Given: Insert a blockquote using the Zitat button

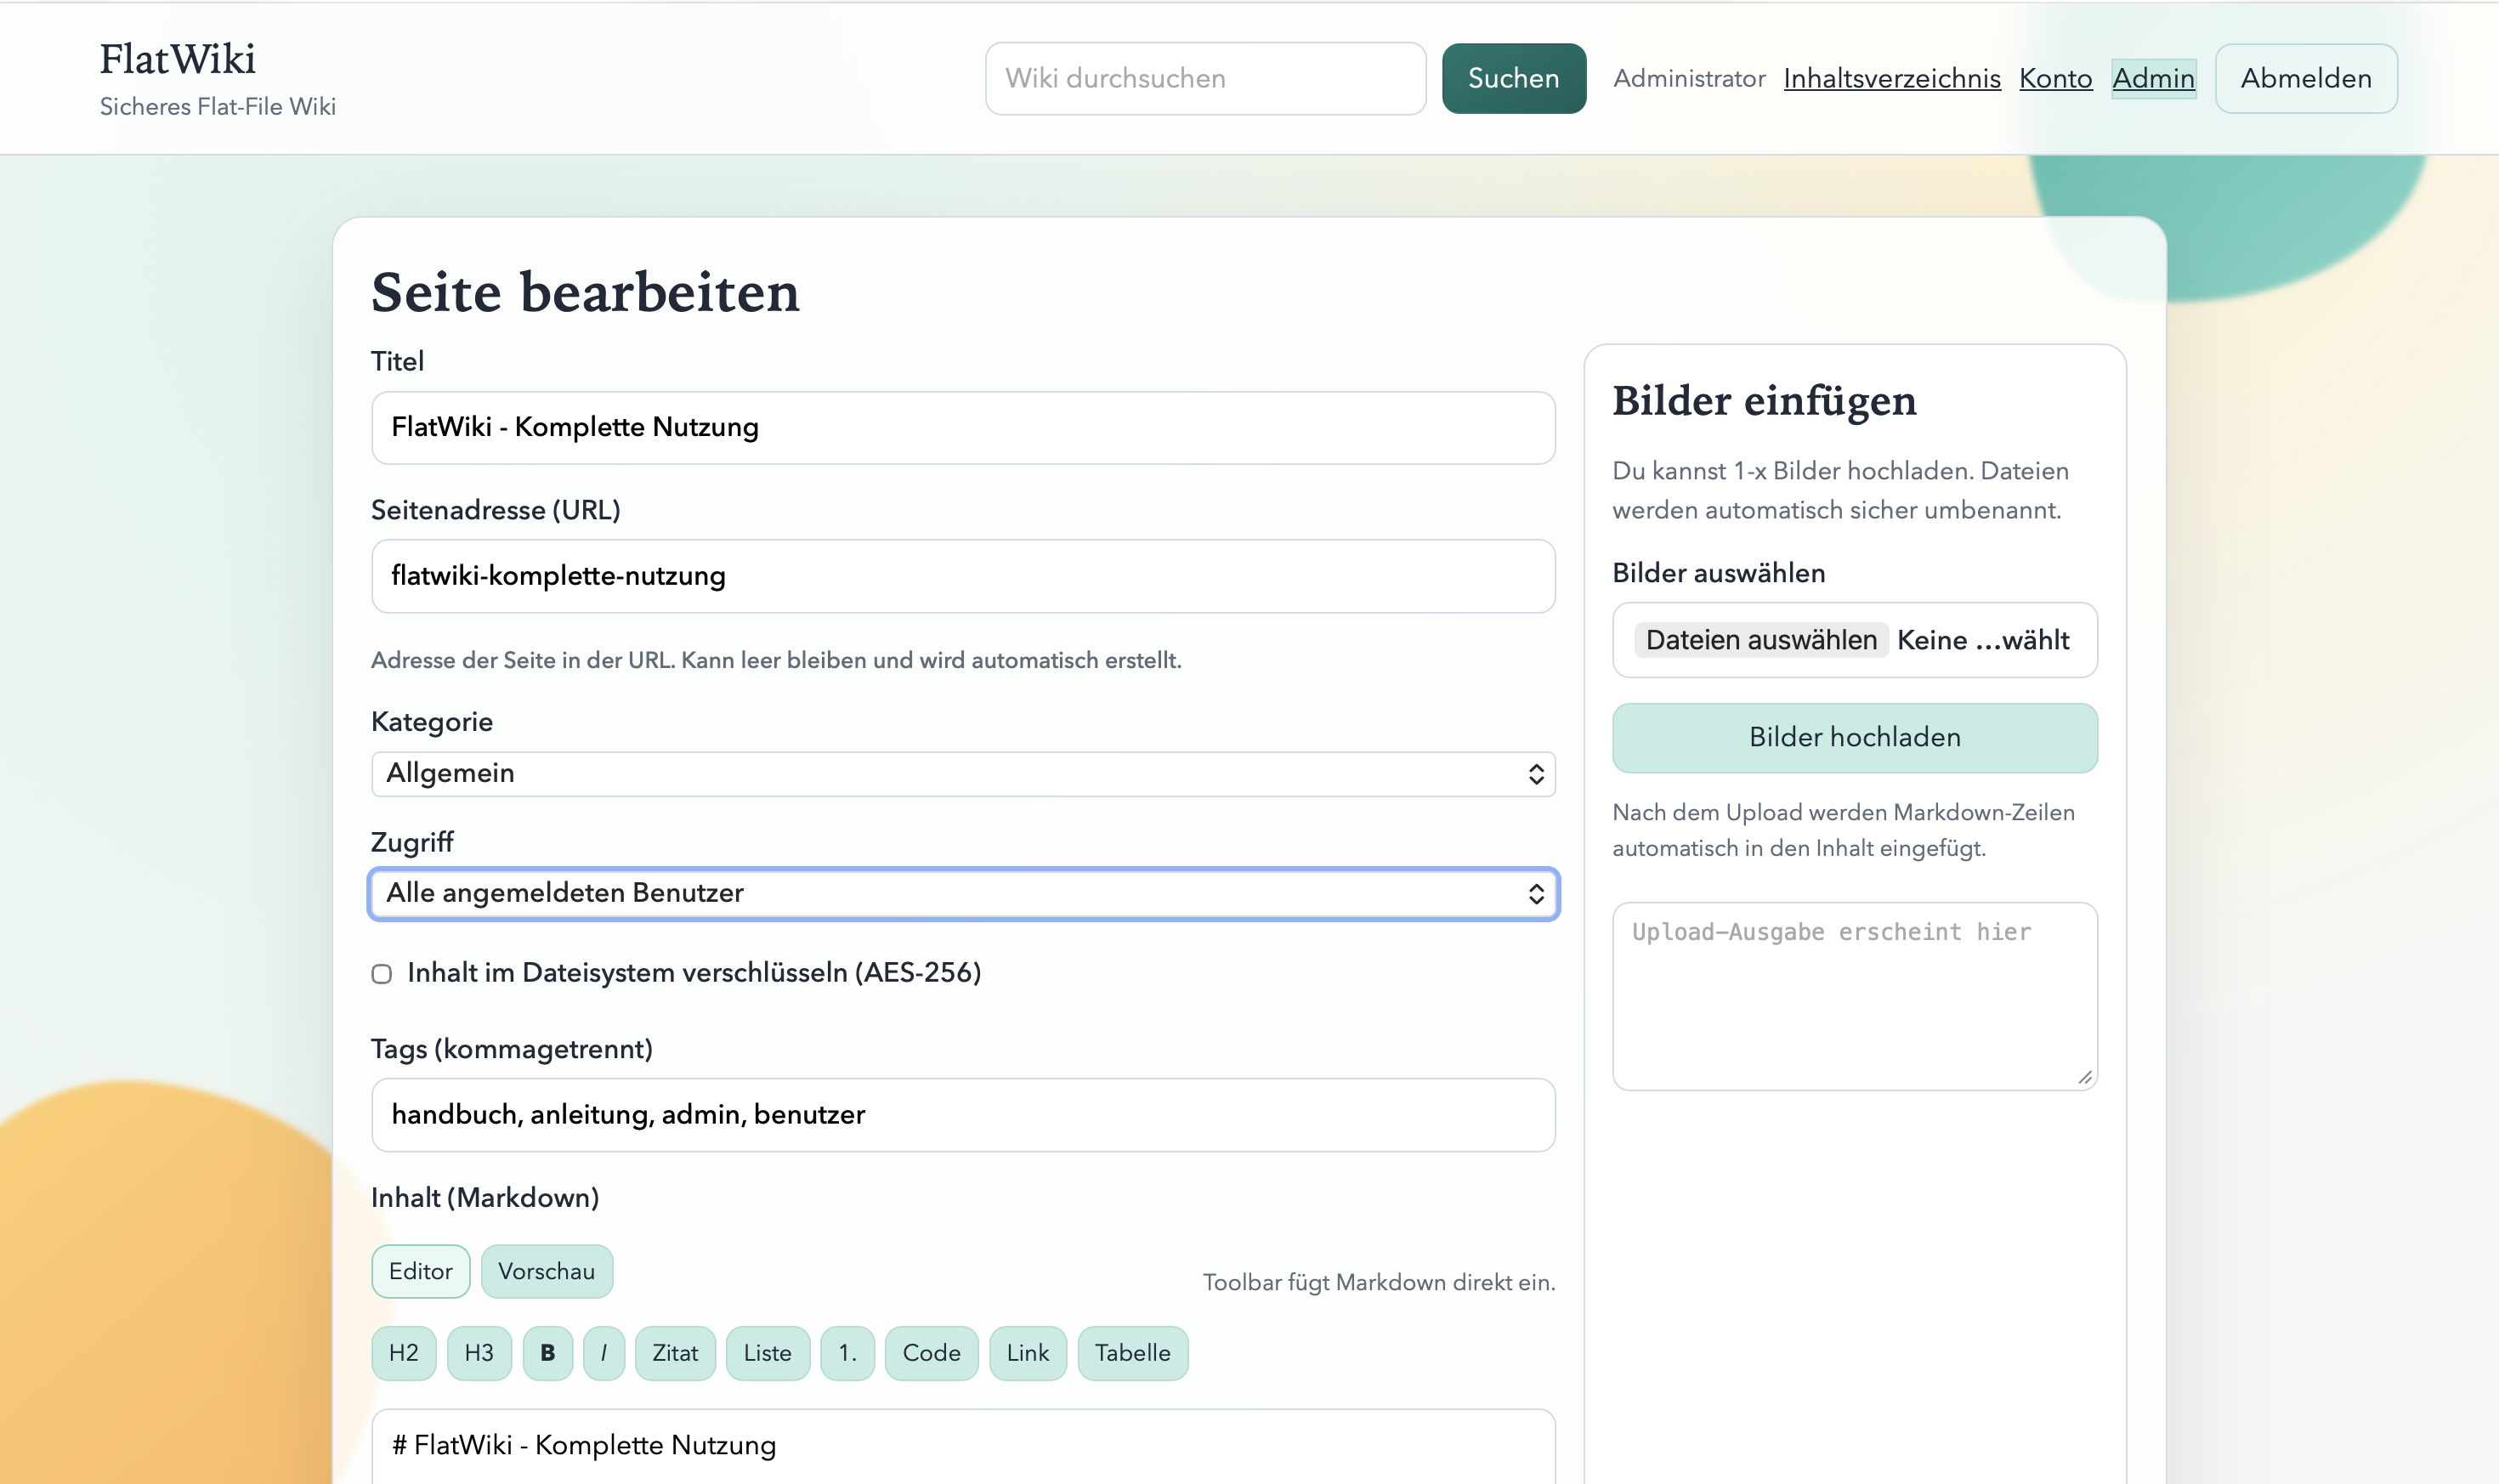Looking at the screenshot, I should click(675, 1352).
